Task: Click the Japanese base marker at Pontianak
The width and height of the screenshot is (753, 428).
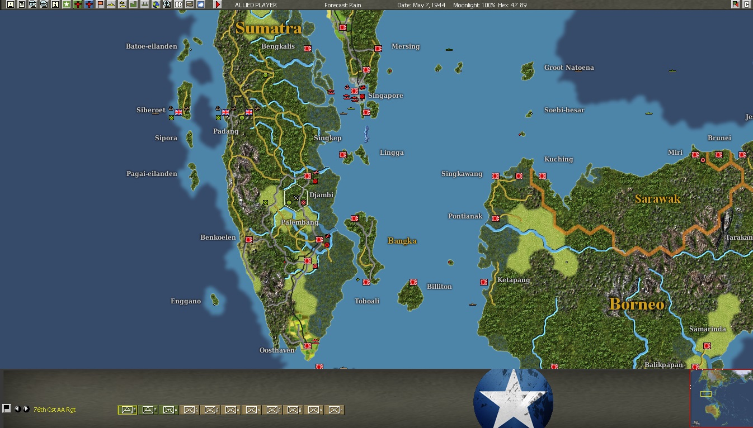Action: pos(495,218)
